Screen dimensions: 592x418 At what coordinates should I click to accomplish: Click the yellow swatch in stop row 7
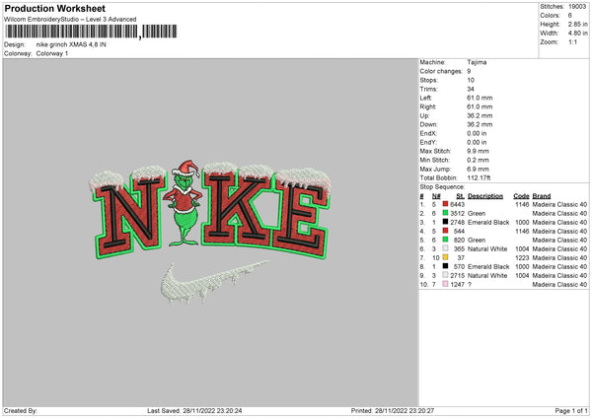(445, 257)
